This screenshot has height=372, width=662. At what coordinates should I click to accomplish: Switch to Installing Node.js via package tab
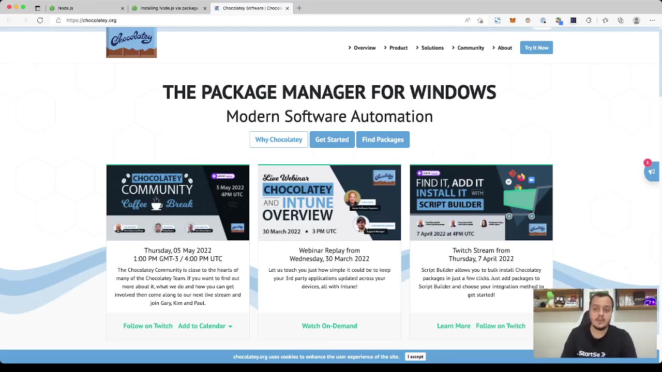[x=169, y=8]
